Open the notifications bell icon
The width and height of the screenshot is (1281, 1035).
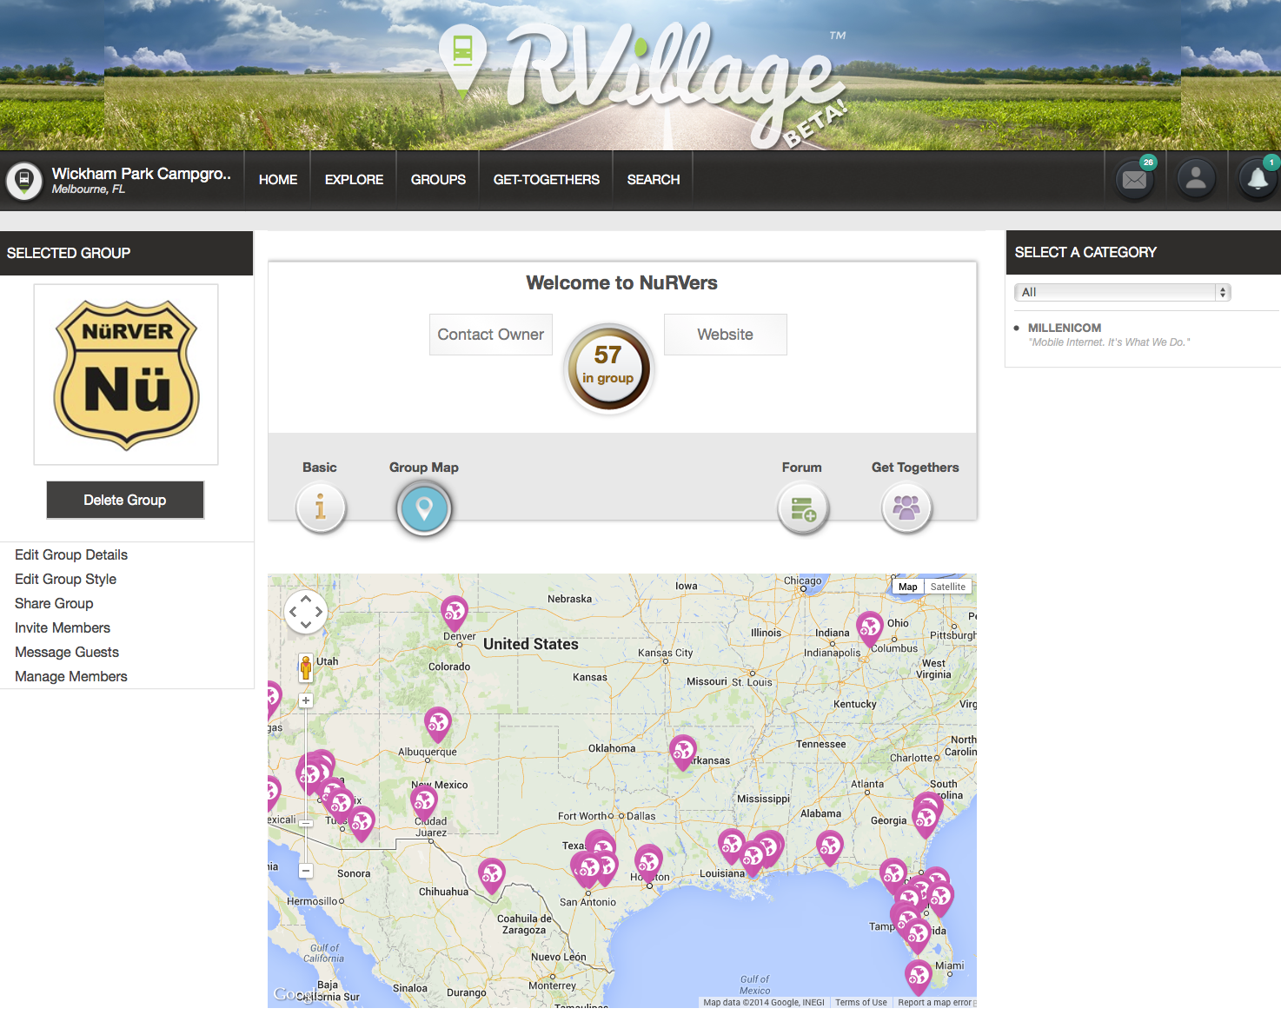tap(1257, 179)
